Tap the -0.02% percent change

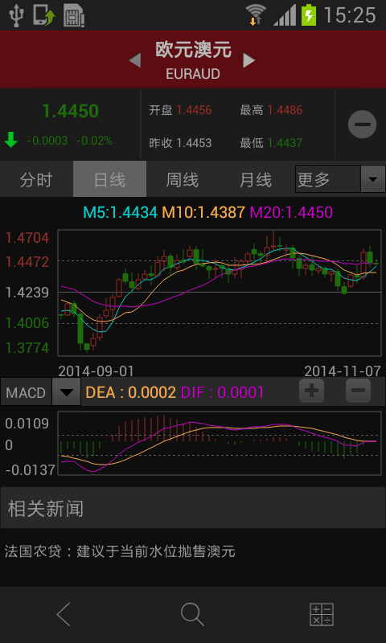(94, 141)
